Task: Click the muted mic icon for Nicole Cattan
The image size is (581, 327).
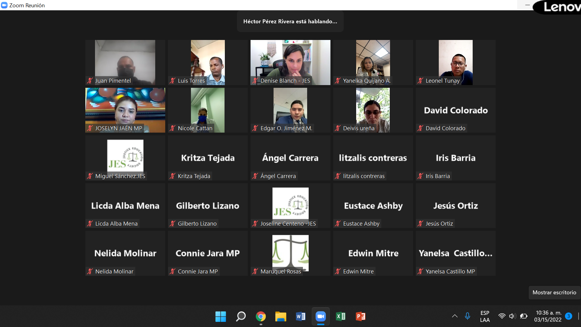Action: (x=172, y=128)
